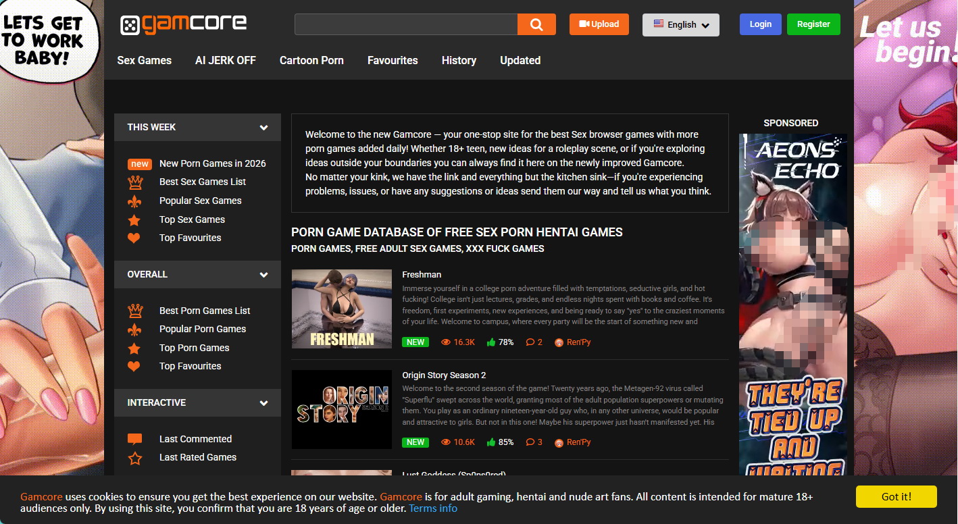Click the SPONSORED label text
The height and width of the screenshot is (524, 958).
point(790,123)
